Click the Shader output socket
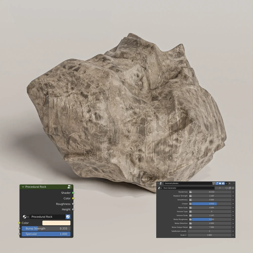The height and width of the screenshot is (253, 253). 73,193
